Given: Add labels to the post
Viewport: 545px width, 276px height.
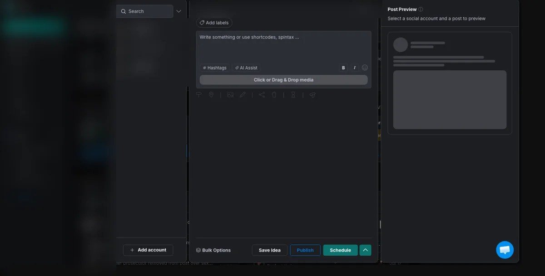Looking at the screenshot, I should click(x=214, y=23).
